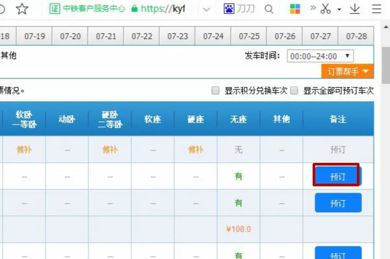Viewport: 390px width, 259px height.
Task: Open the downloads arrow icon
Action: (355, 9)
